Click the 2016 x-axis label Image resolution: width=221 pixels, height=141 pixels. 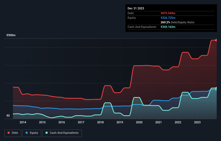(62, 122)
